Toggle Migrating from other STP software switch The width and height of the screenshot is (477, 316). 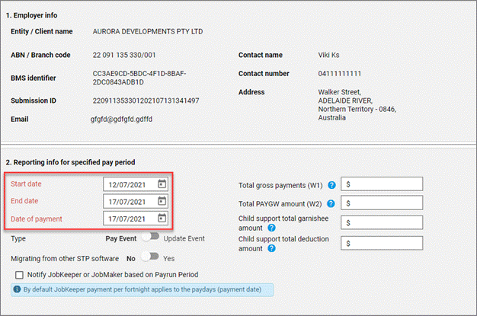[152, 258]
